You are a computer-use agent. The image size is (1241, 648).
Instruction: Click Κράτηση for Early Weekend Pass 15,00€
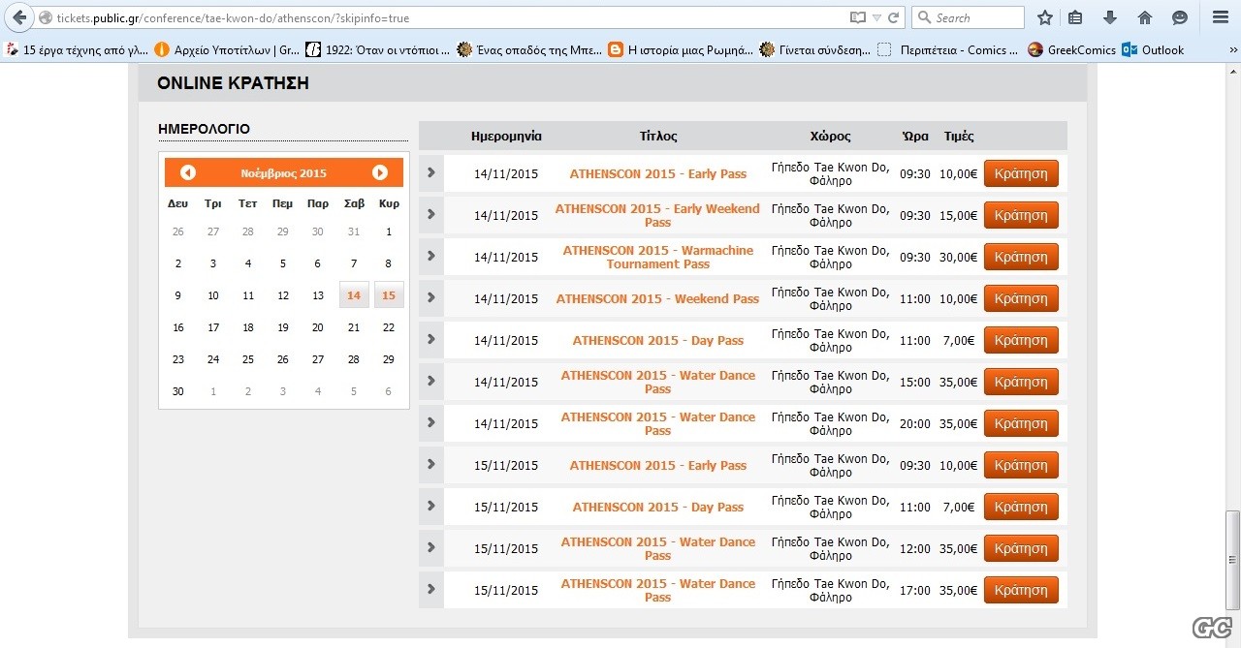click(1021, 215)
